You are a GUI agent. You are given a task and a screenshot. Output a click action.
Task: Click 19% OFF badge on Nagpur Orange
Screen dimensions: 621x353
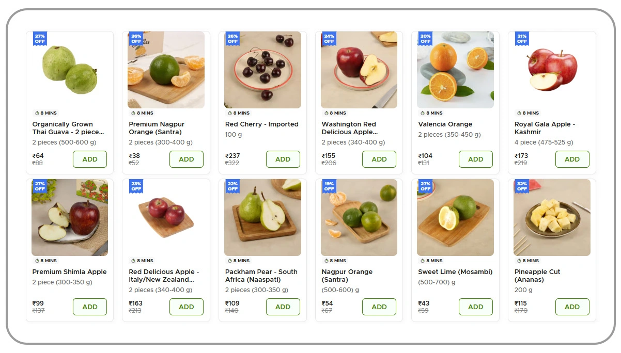click(329, 186)
